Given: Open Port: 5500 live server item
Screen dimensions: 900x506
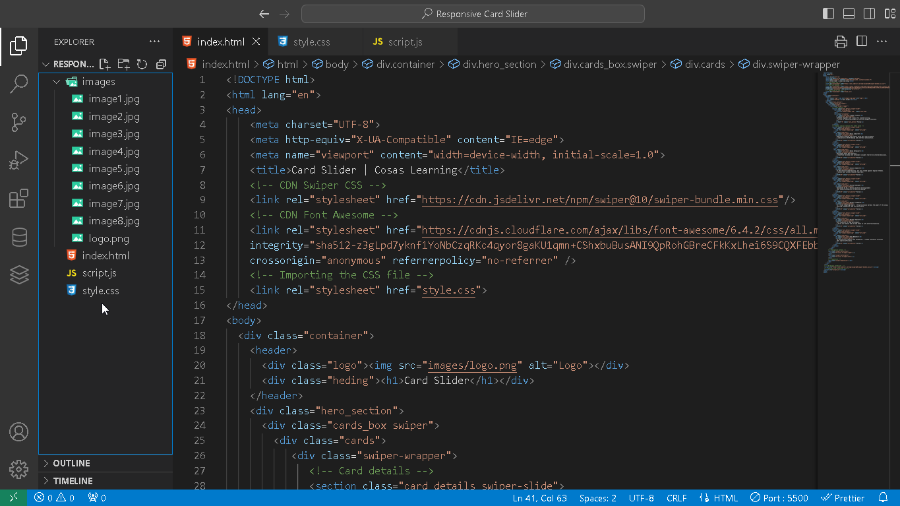Looking at the screenshot, I should 779,497.
